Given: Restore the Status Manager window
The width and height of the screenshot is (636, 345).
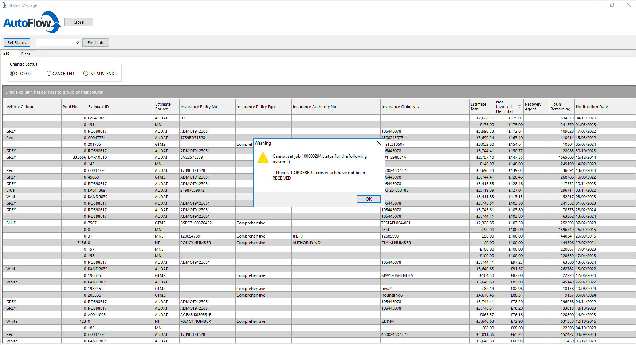Looking at the screenshot, I should [612, 5].
